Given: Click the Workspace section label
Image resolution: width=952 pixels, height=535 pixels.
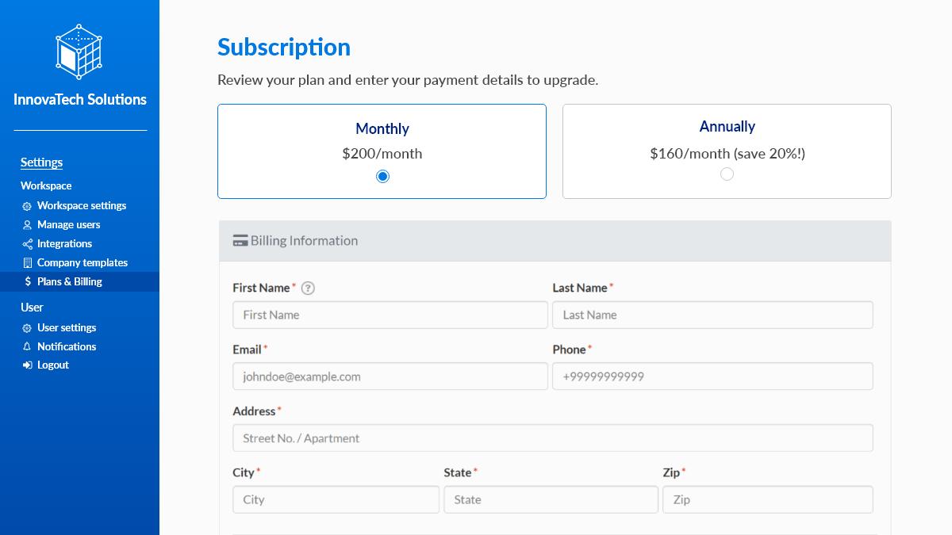Looking at the screenshot, I should pyautogui.click(x=46, y=185).
